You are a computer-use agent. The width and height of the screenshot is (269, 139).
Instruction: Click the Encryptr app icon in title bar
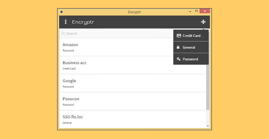point(62,12)
